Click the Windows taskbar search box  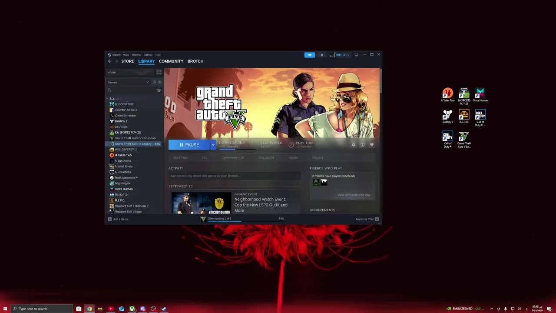pos(42,309)
